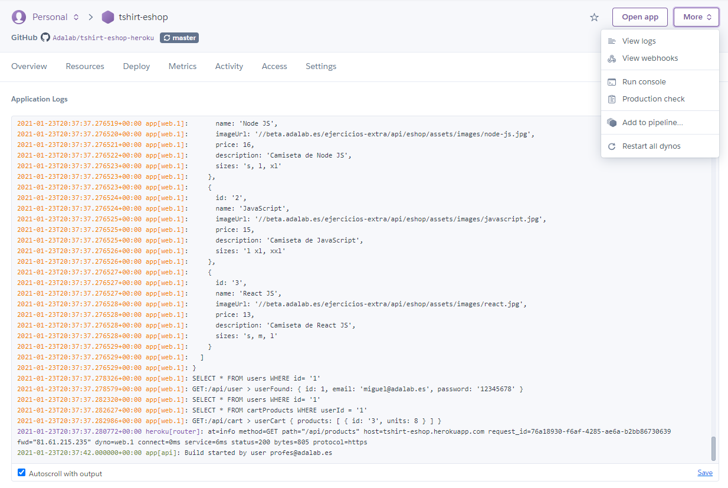Viewport: 728px width, 488px height.
Task: Click log line "price: 16,"
Action: 234,145
